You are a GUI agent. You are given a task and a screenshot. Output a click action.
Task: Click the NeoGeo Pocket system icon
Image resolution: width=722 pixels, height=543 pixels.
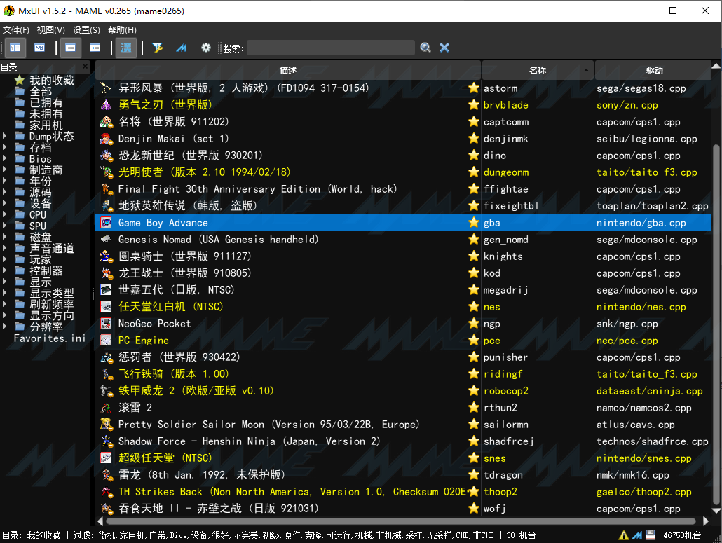(x=107, y=324)
